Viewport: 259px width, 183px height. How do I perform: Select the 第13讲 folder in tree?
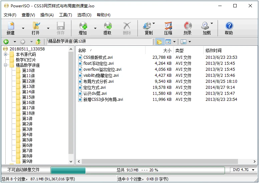pyautogui.click(x=28, y=86)
